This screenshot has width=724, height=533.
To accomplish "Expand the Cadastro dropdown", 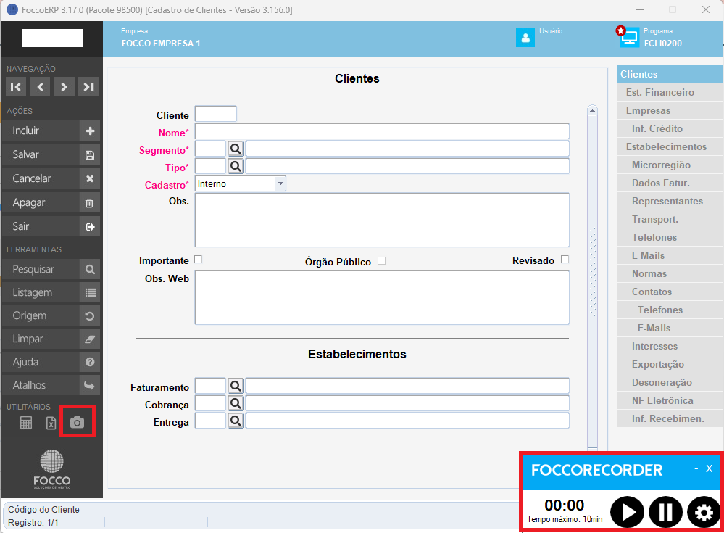I will pyautogui.click(x=280, y=183).
